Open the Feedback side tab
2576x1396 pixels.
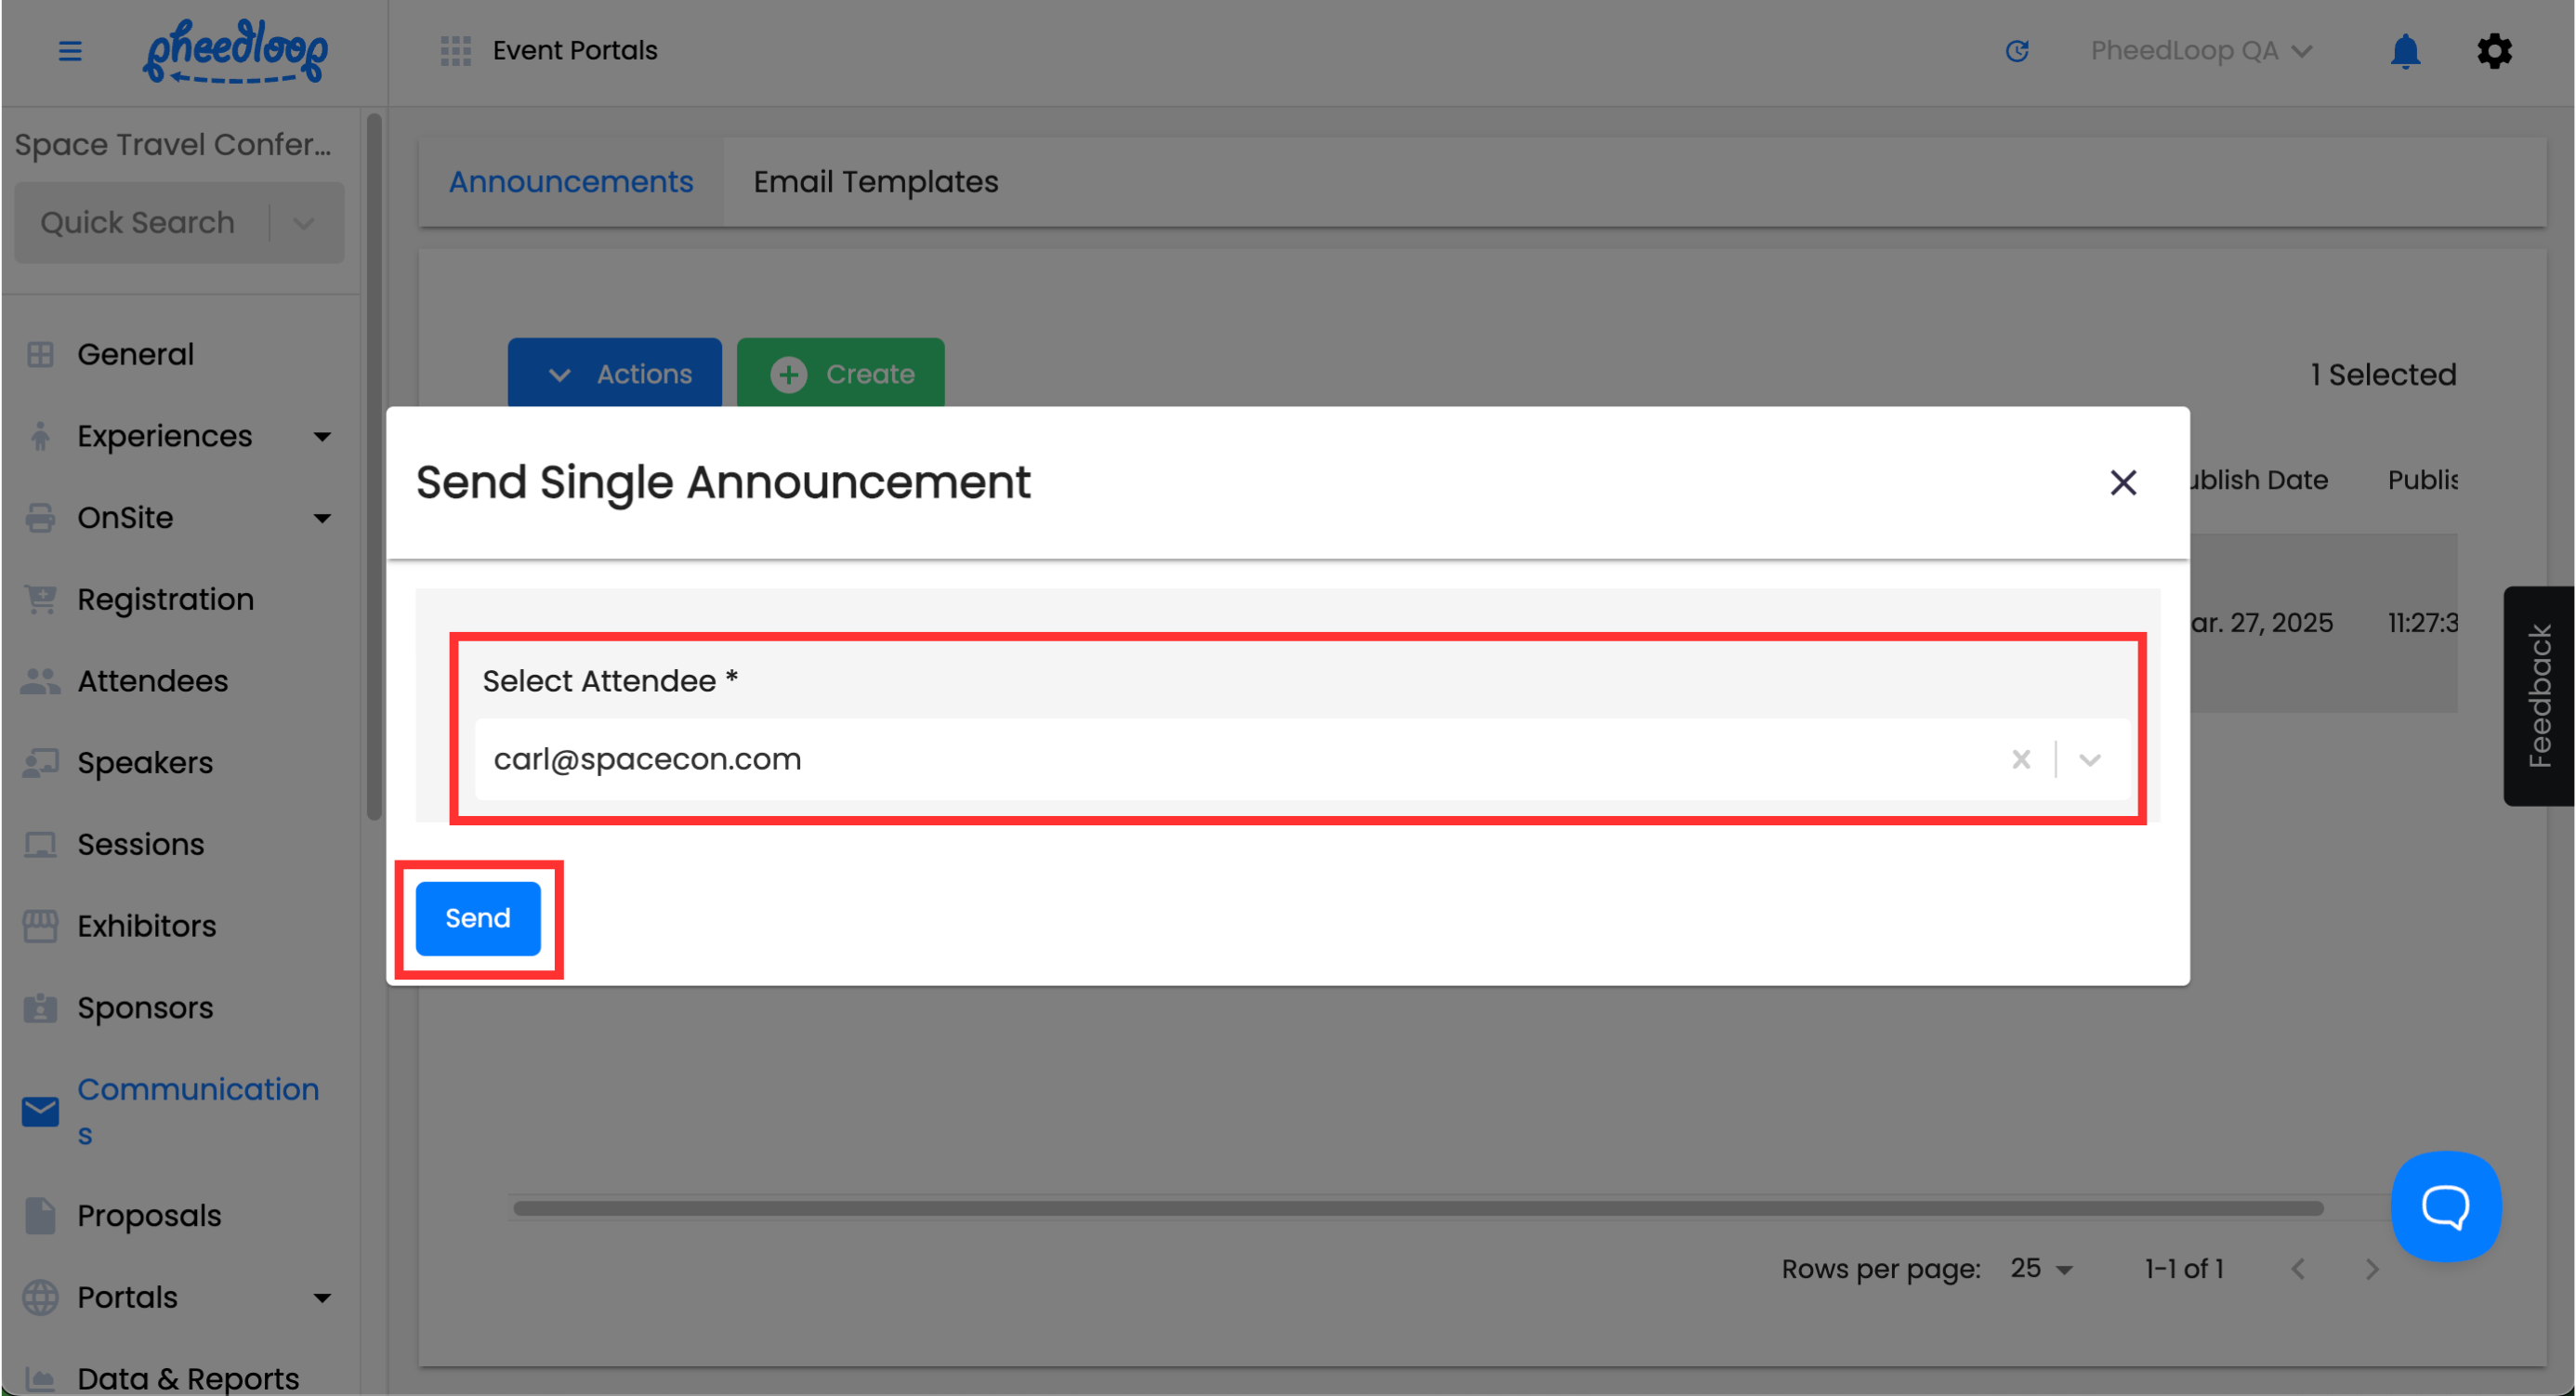click(2538, 695)
